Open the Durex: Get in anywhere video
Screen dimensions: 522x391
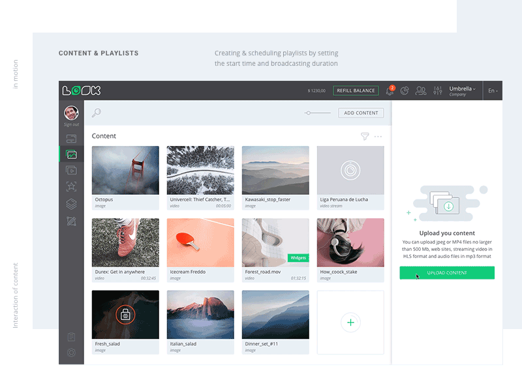coord(125,242)
